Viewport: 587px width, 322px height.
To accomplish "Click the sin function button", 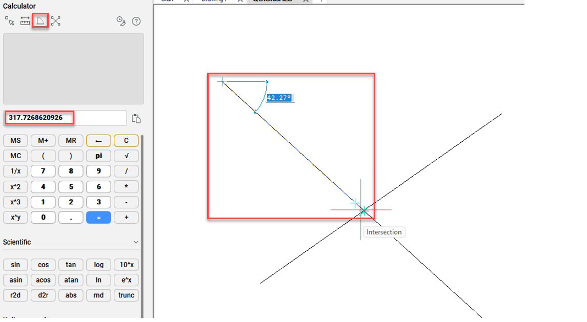I will coord(16,265).
